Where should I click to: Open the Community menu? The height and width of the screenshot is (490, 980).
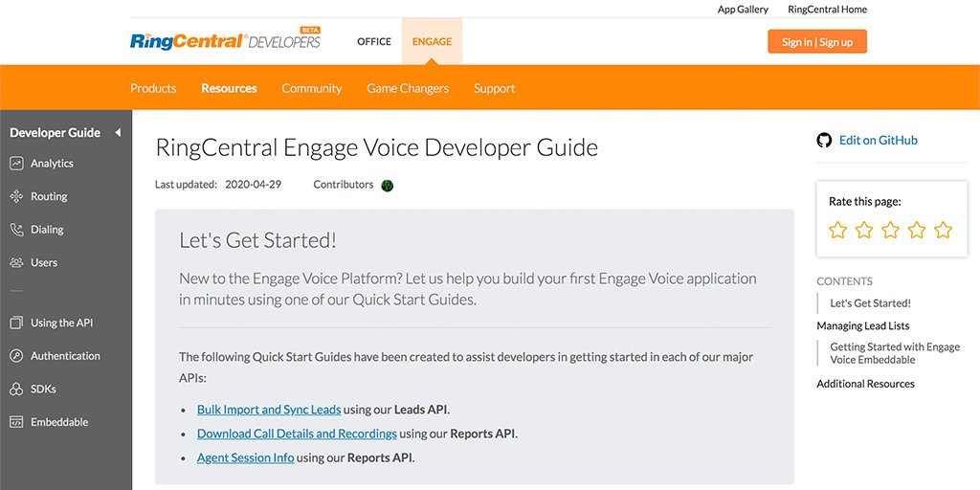click(x=312, y=88)
